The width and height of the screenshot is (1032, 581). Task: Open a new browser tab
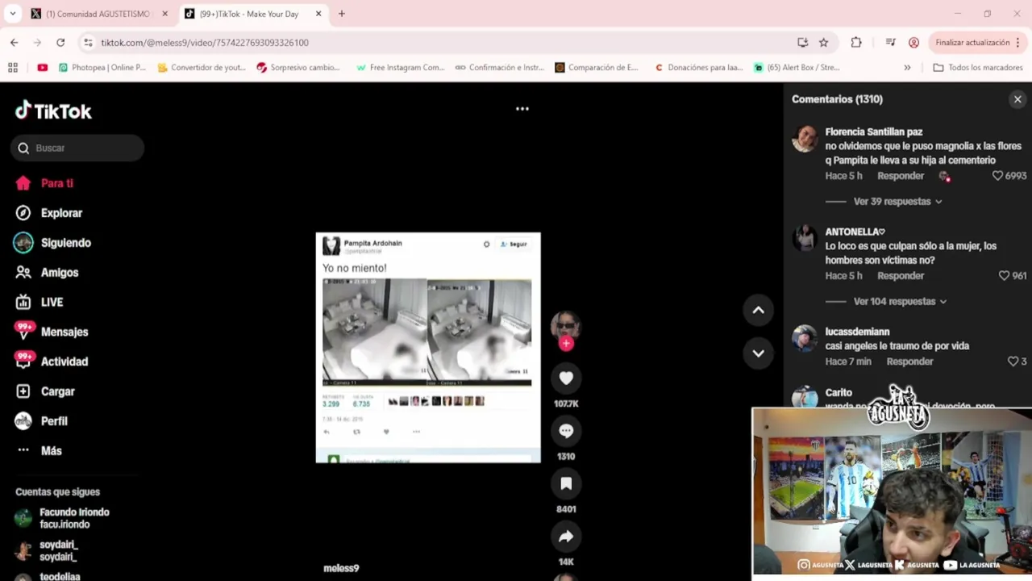[x=342, y=14]
